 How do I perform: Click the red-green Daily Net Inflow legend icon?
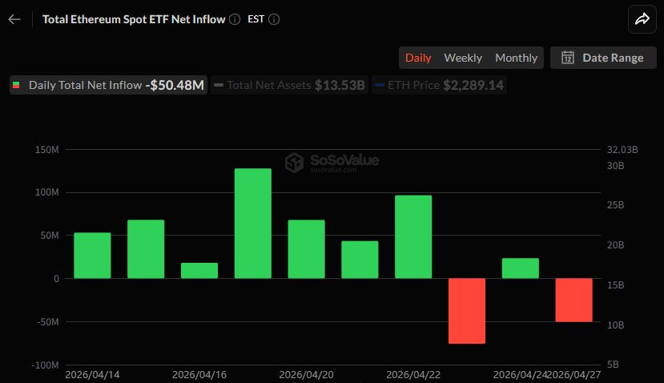point(17,85)
